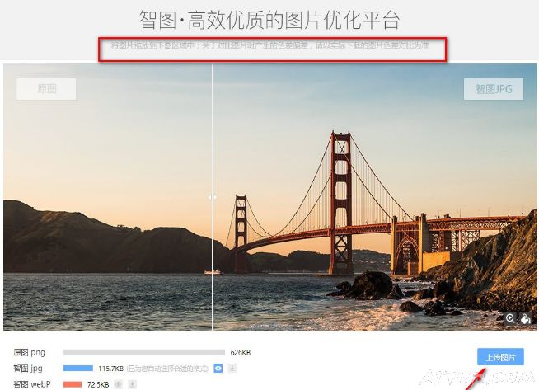Click the red 智图 webP size bar

click(73, 384)
